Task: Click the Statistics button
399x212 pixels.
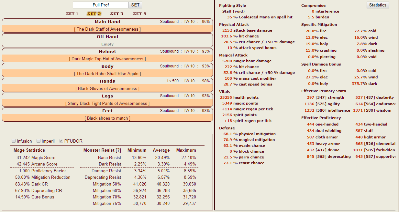Action: point(377,5)
